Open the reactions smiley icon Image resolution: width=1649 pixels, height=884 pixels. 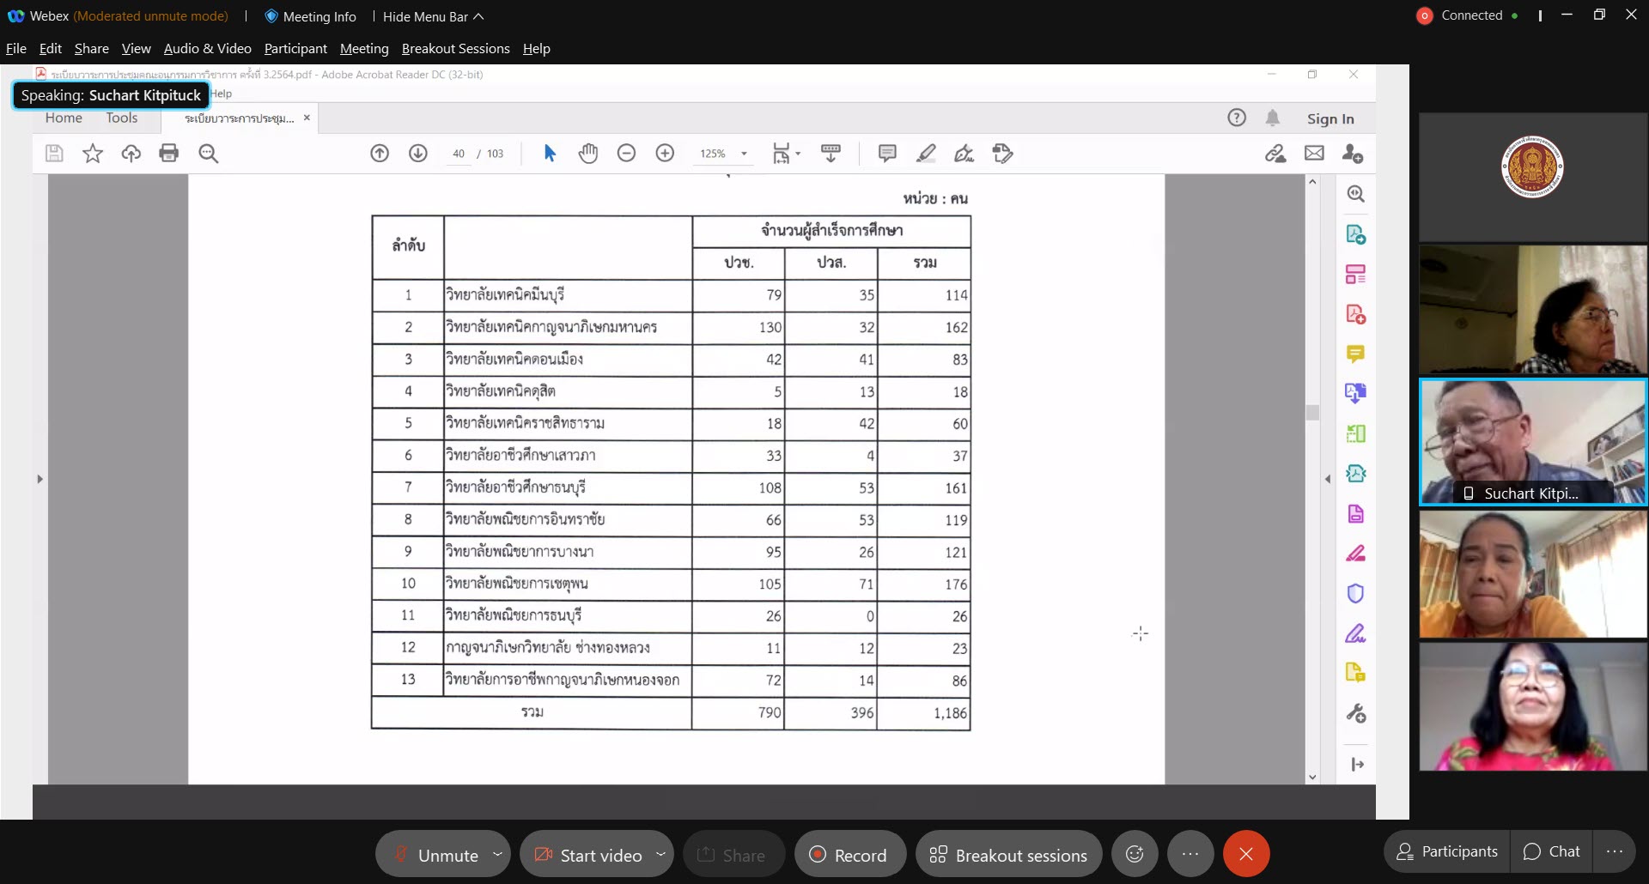[1135, 854]
